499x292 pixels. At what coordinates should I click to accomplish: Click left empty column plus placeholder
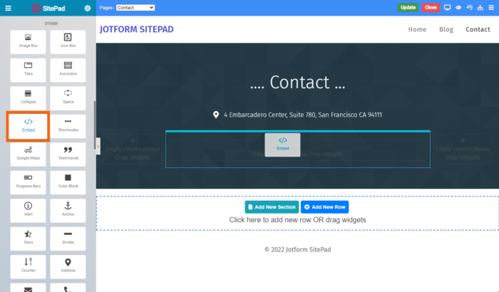(133, 140)
